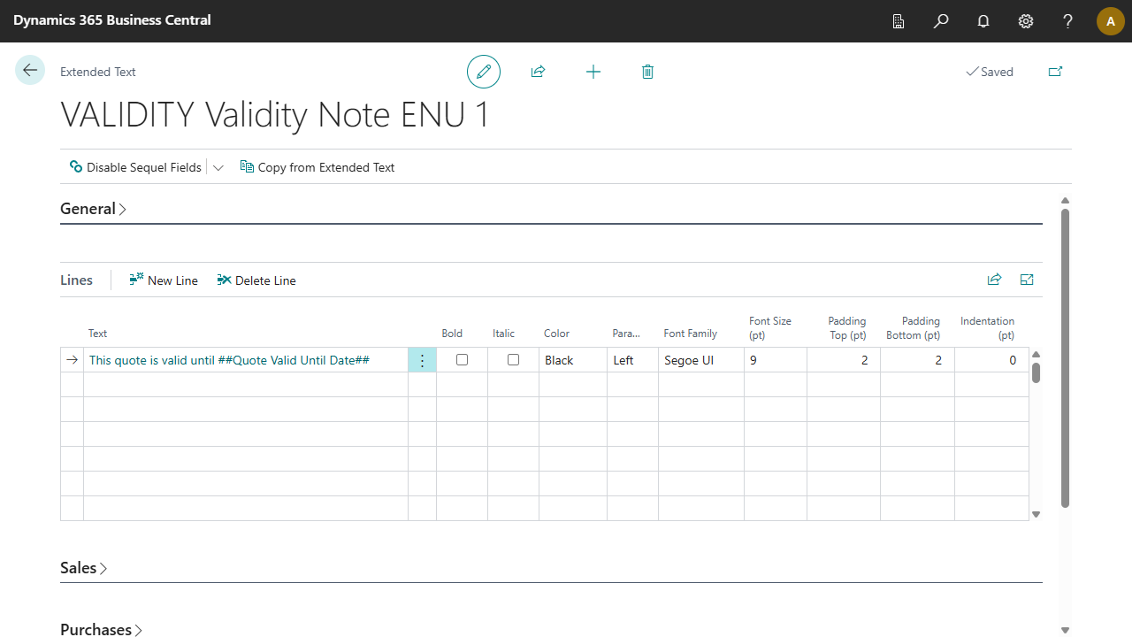Open the settings gear
The image size is (1132, 637).
click(x=1026, y=21)
